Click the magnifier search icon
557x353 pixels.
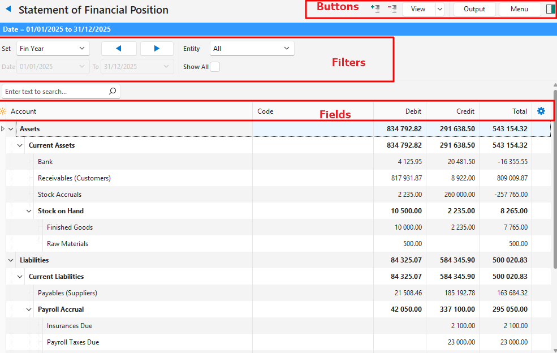pos(112,91)
